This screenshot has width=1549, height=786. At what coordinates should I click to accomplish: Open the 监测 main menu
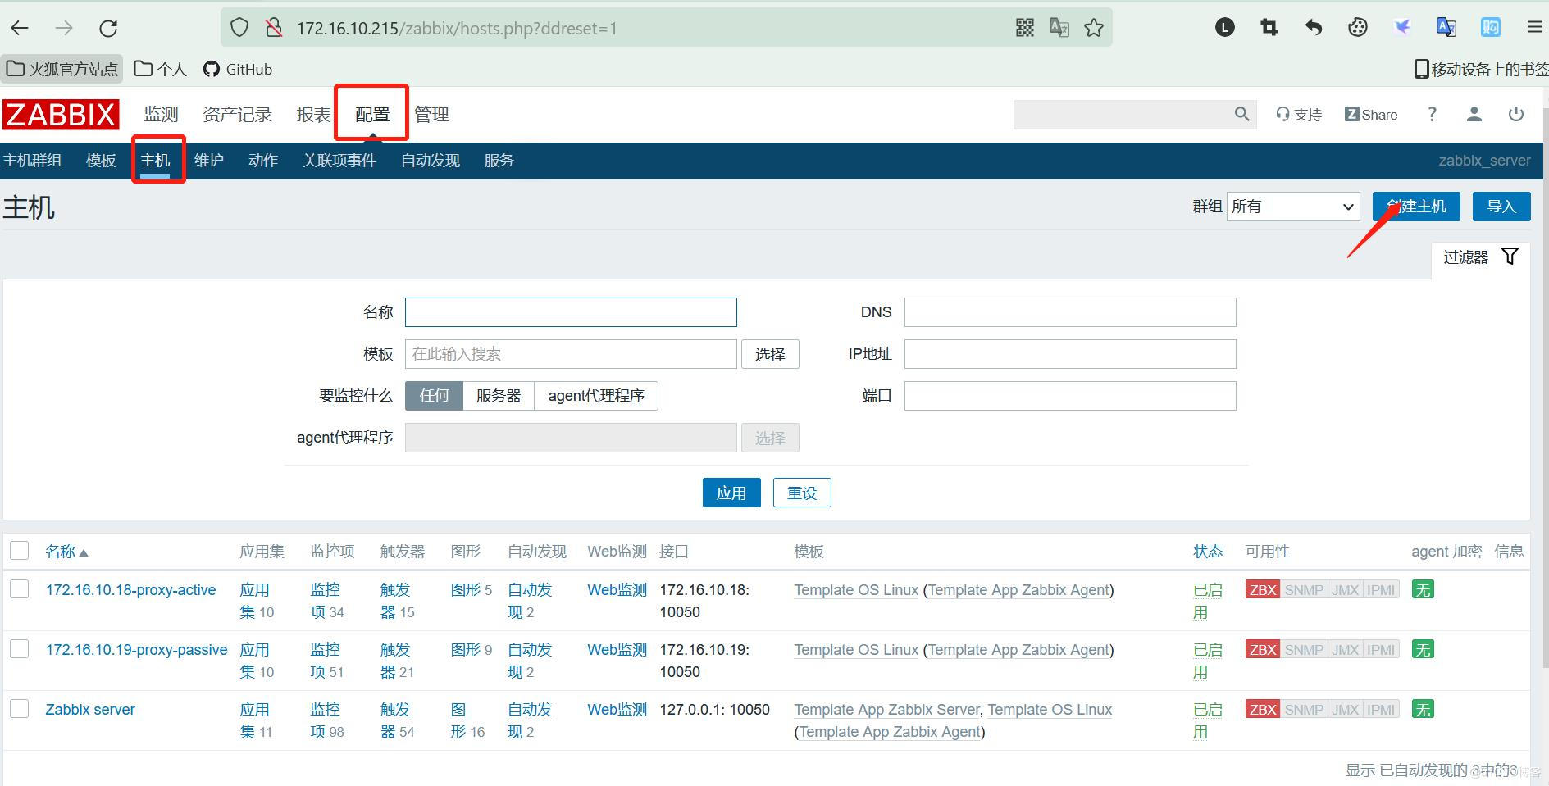161,115
